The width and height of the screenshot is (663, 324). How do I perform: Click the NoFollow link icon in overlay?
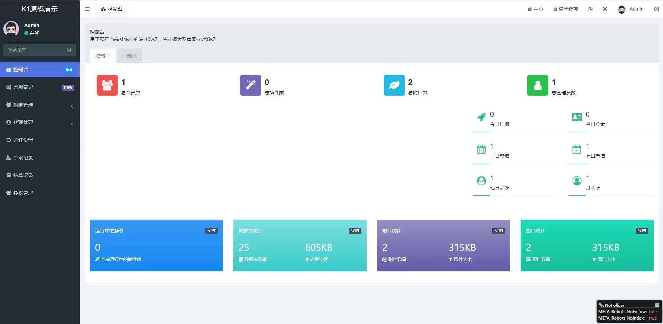point(601,305)
